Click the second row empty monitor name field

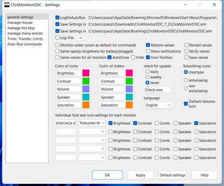[x=66, y=132]
